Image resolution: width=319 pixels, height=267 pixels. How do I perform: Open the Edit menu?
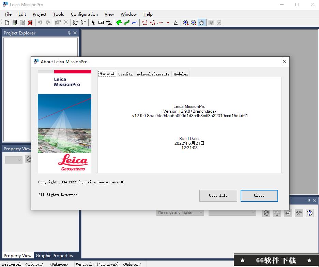(22, 14)
